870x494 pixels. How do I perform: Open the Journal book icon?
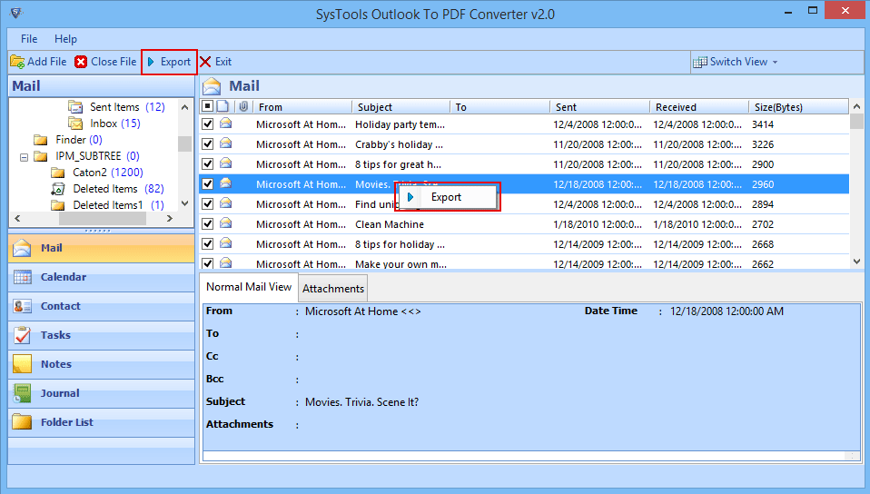pyautogui.click(x=22, y=393)
